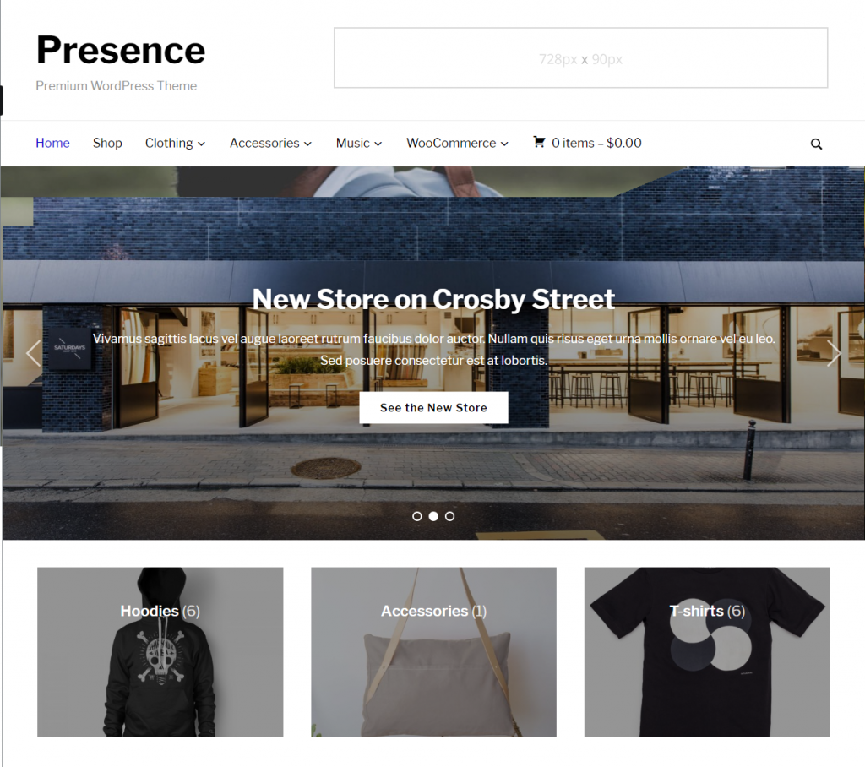Screen dimensions: 865x767
Task: Advance slider with next arrow
Action: pos(834,353)
